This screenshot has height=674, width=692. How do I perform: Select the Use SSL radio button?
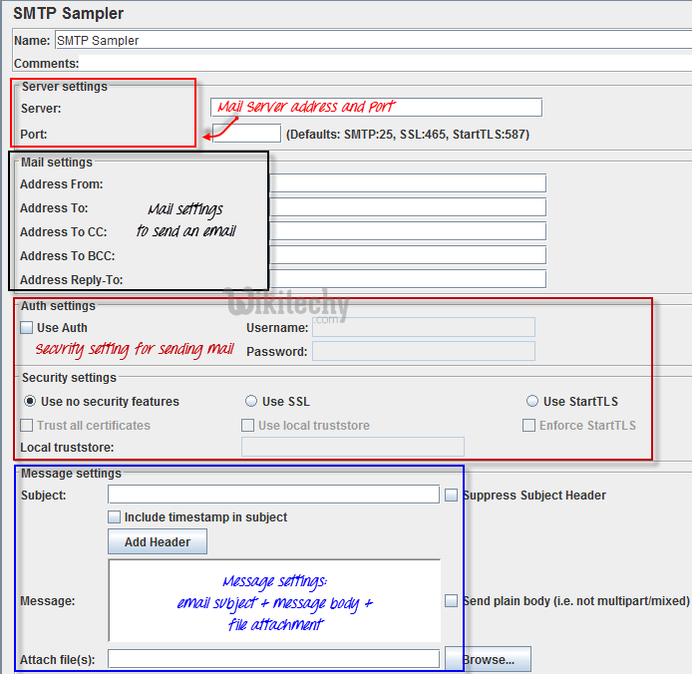tap(251, 402)
